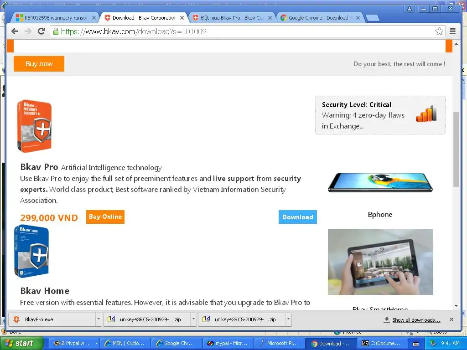Viewport: 467px width, 350px height.
Task: Switch to MSN | Outlook taskbar window
Action: [x=125, y=344]
